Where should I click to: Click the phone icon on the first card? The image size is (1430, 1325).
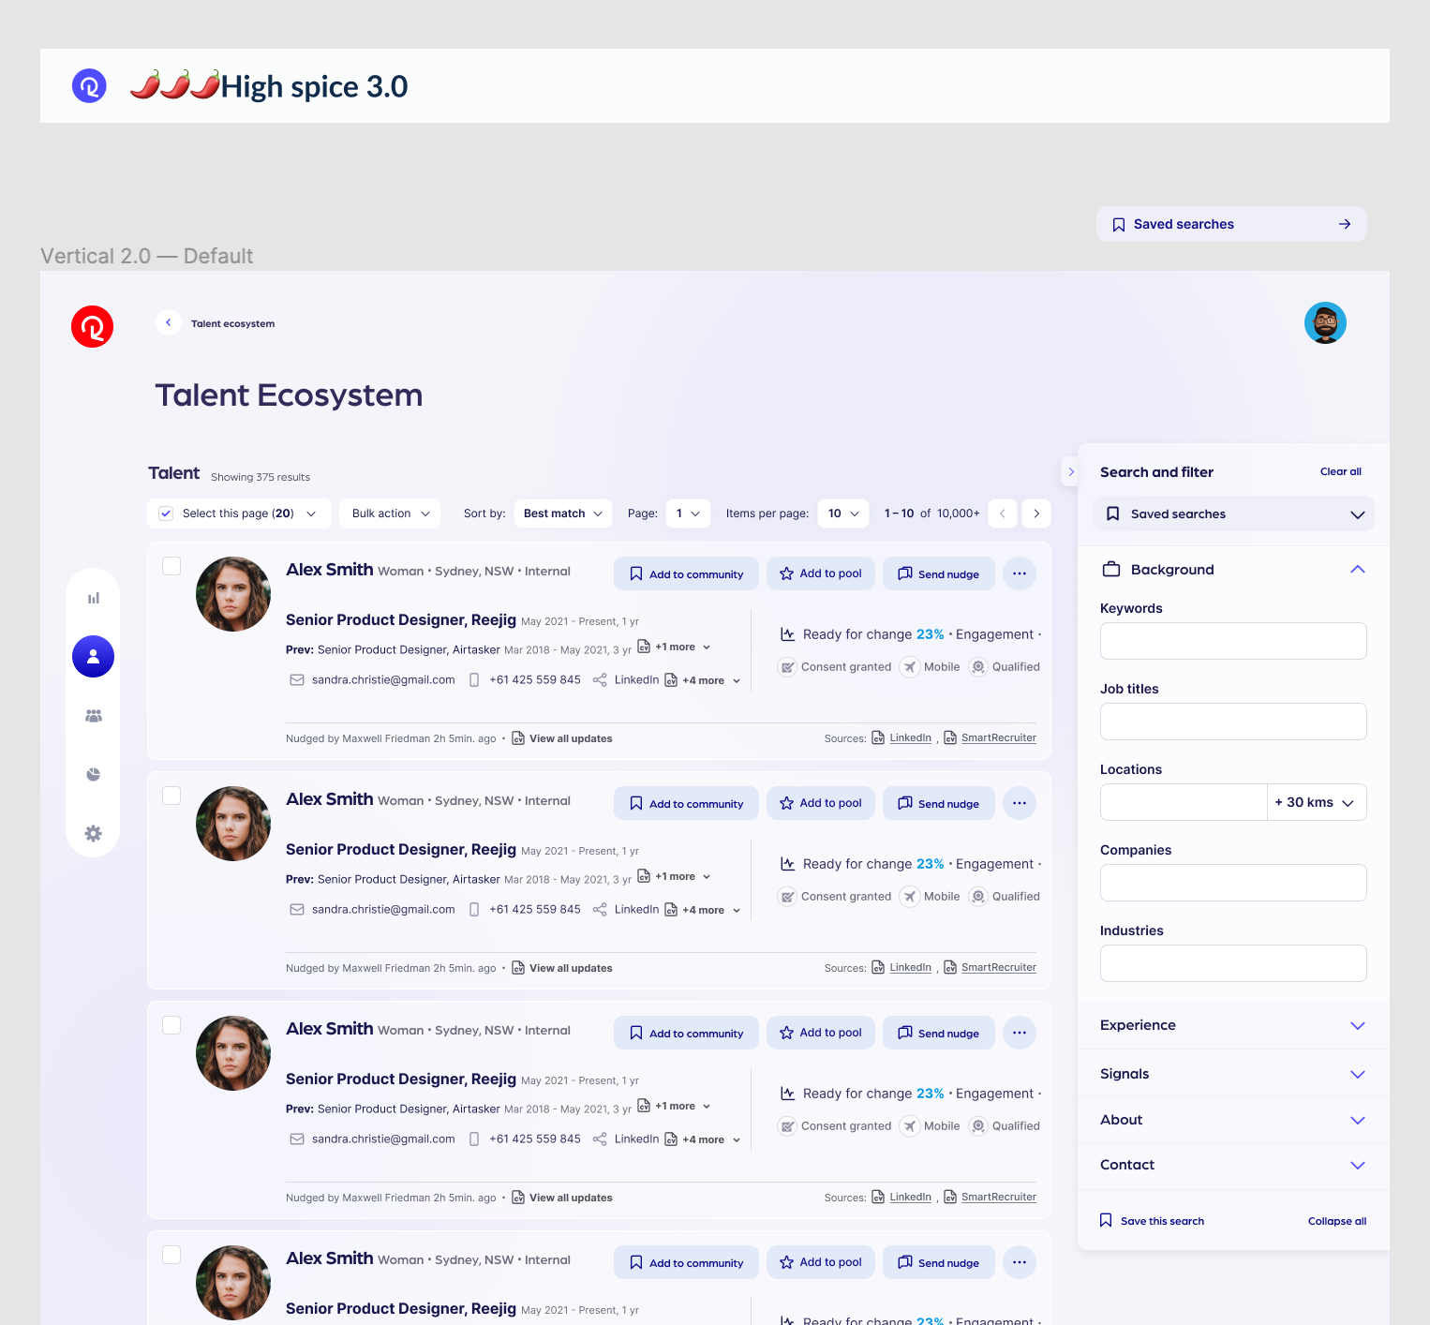[x=473, y=680]
